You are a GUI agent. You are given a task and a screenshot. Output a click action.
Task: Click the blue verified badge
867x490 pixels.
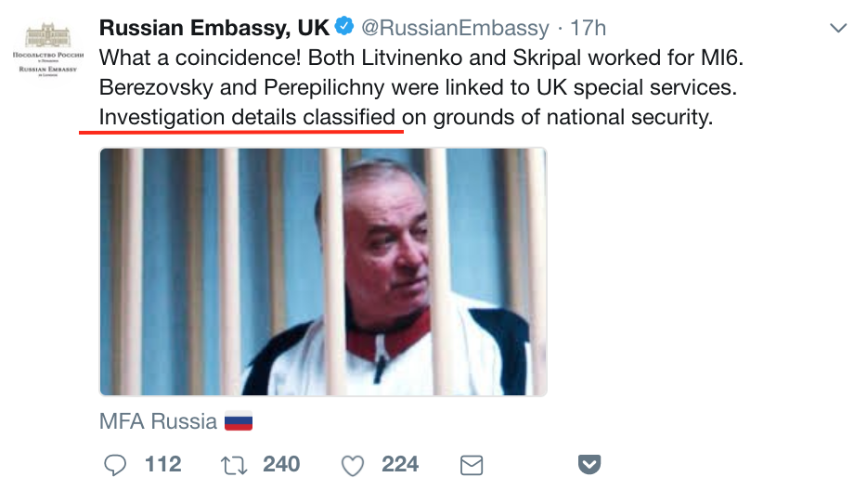click(343, 29)
